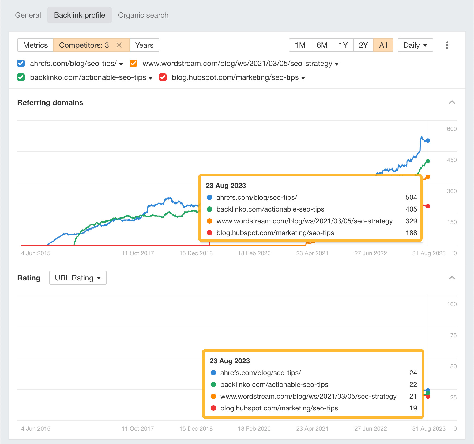474x444 pixels.
Task: Open the Years filter
Action: [x=144, y=45]
